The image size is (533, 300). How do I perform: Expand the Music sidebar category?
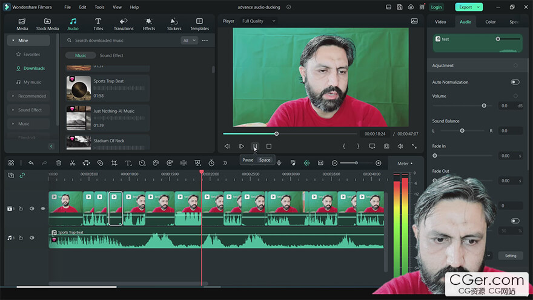point(28,124)
